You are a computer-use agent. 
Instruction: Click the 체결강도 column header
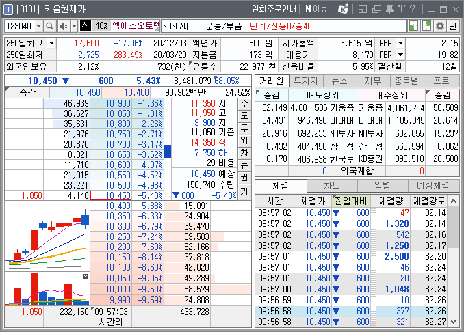[429, 201]
